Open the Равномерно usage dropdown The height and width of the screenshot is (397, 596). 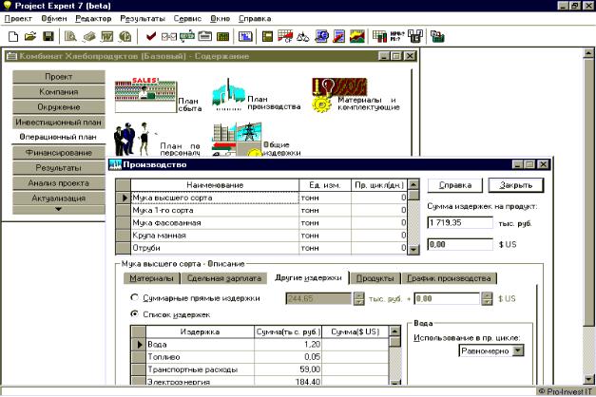click(x=518, y=350)
